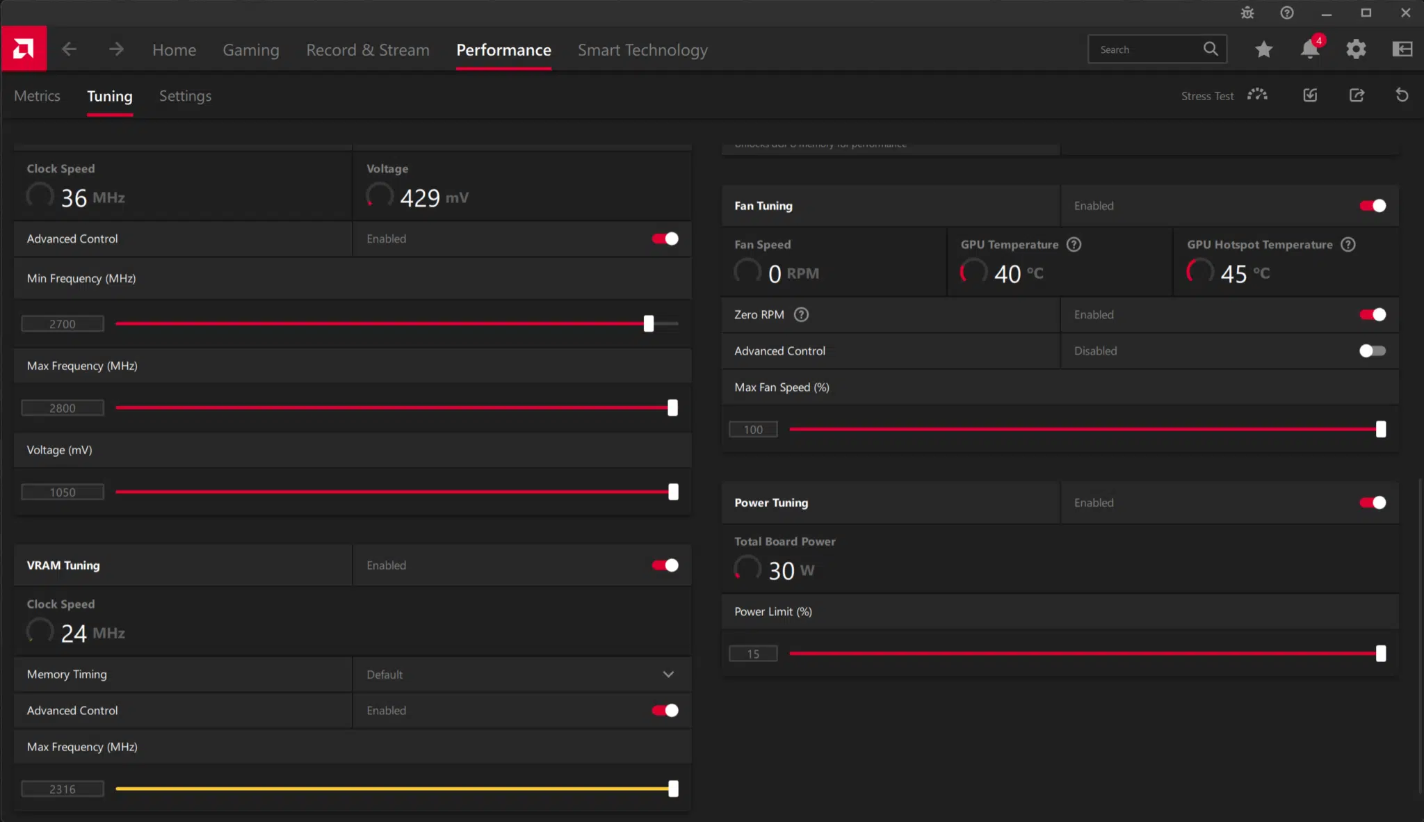Go back with the left arrow
The width and height of the screenshot is (1424, 822).
click(x=69, y=49)
